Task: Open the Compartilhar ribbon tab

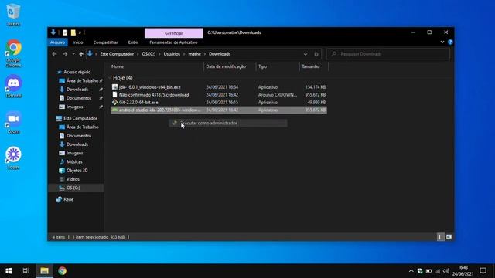Action: pos(105,42)
